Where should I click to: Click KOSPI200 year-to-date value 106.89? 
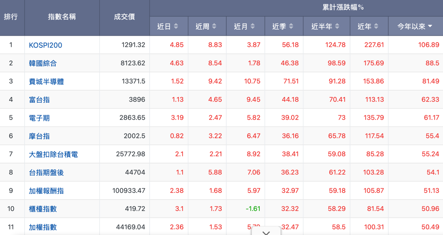(x=429, y=45)
